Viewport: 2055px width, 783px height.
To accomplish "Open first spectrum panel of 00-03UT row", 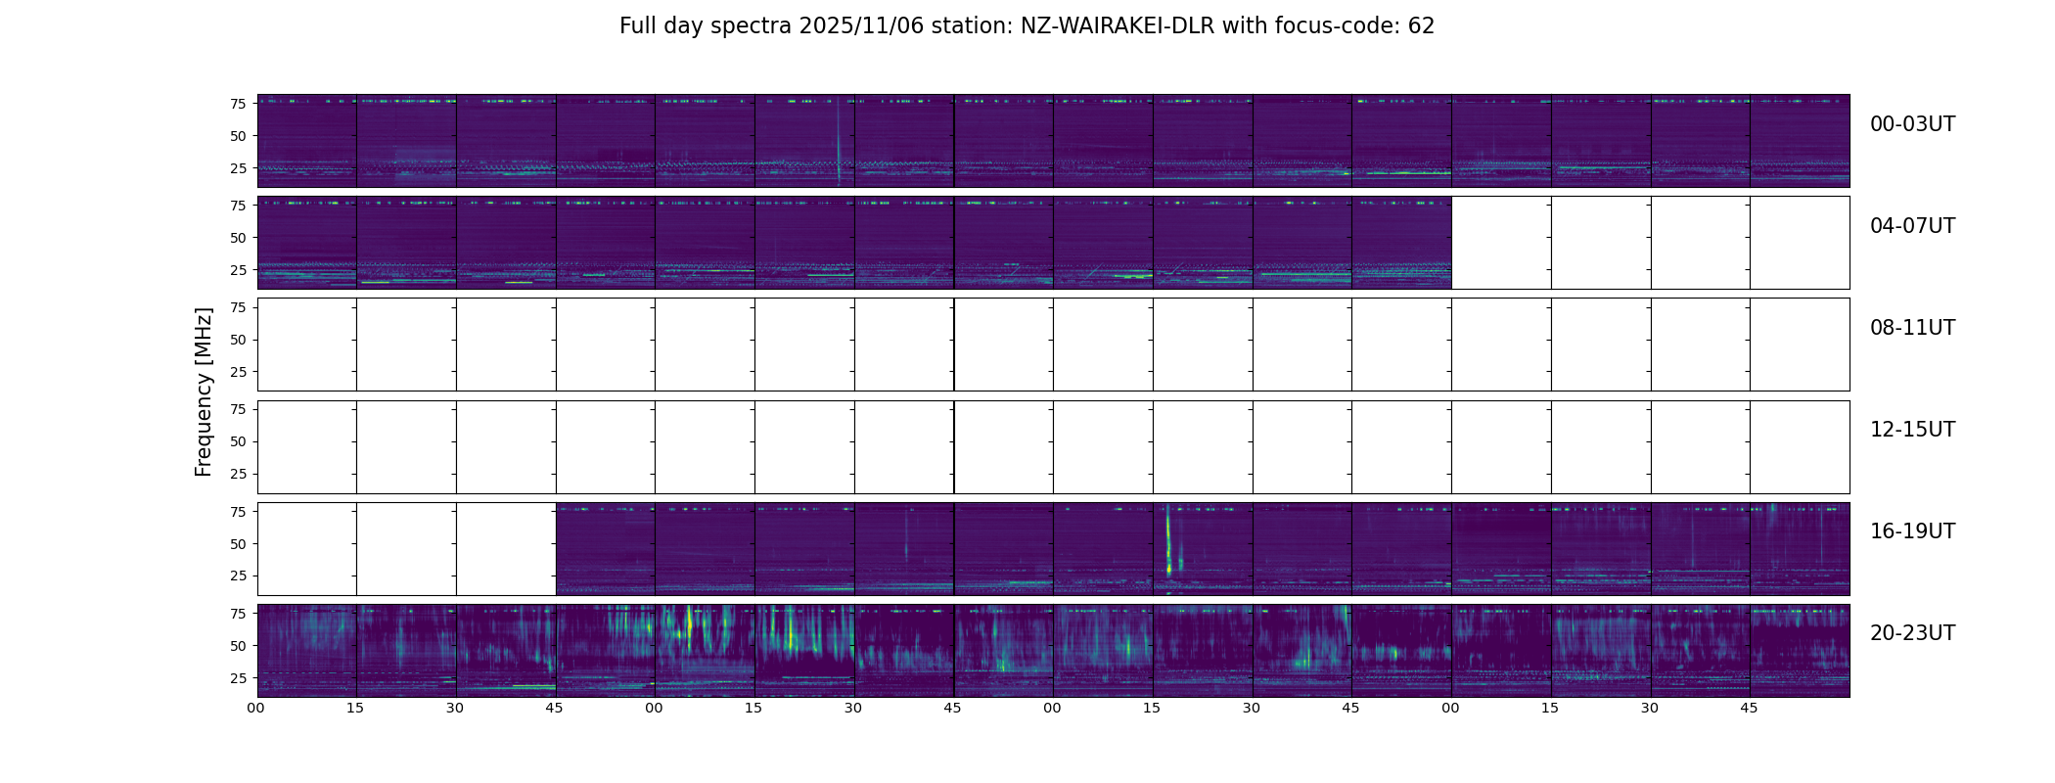I will (x=307, y=141).
